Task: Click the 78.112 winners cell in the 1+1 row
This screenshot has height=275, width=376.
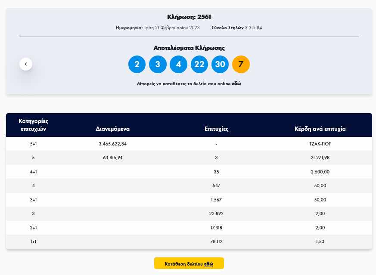Action: tap(216, 242)
